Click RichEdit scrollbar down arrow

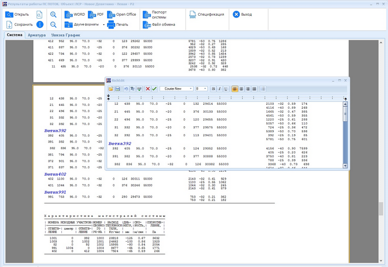pos(345,166)
